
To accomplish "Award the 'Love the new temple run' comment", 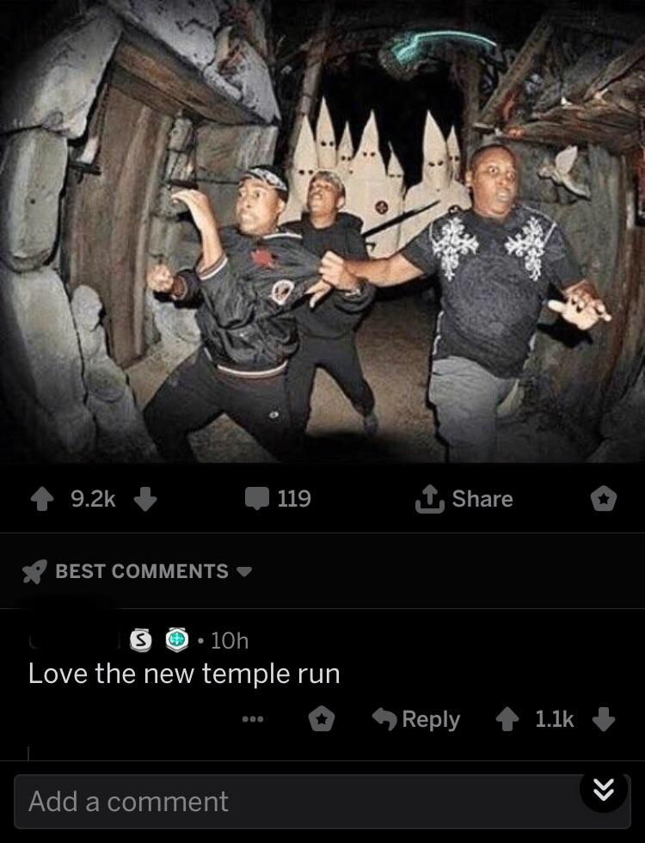I will pos(322,719).
